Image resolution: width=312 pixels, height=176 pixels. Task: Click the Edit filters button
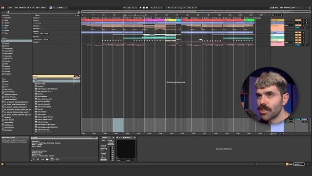[78, 15]
